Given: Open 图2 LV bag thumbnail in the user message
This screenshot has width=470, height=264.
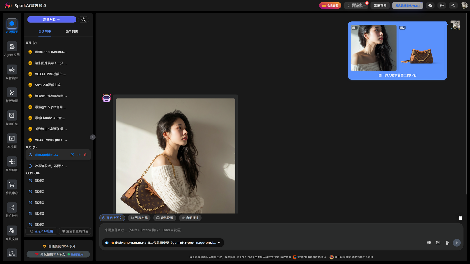Looking at the screenshot, I should pos(421,48).
